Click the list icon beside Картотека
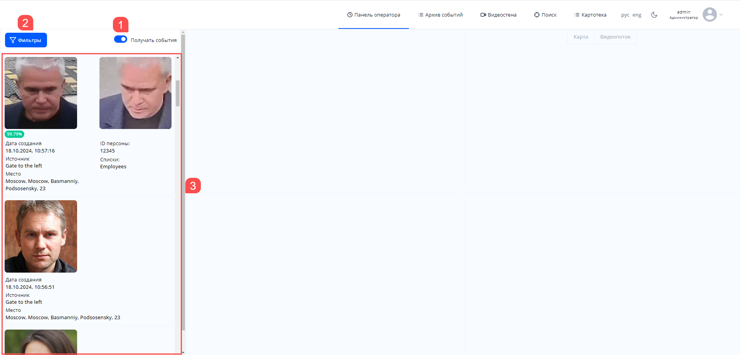Image resolution: width=740 pixels, height=355 pixels. (x=577, y=15)
